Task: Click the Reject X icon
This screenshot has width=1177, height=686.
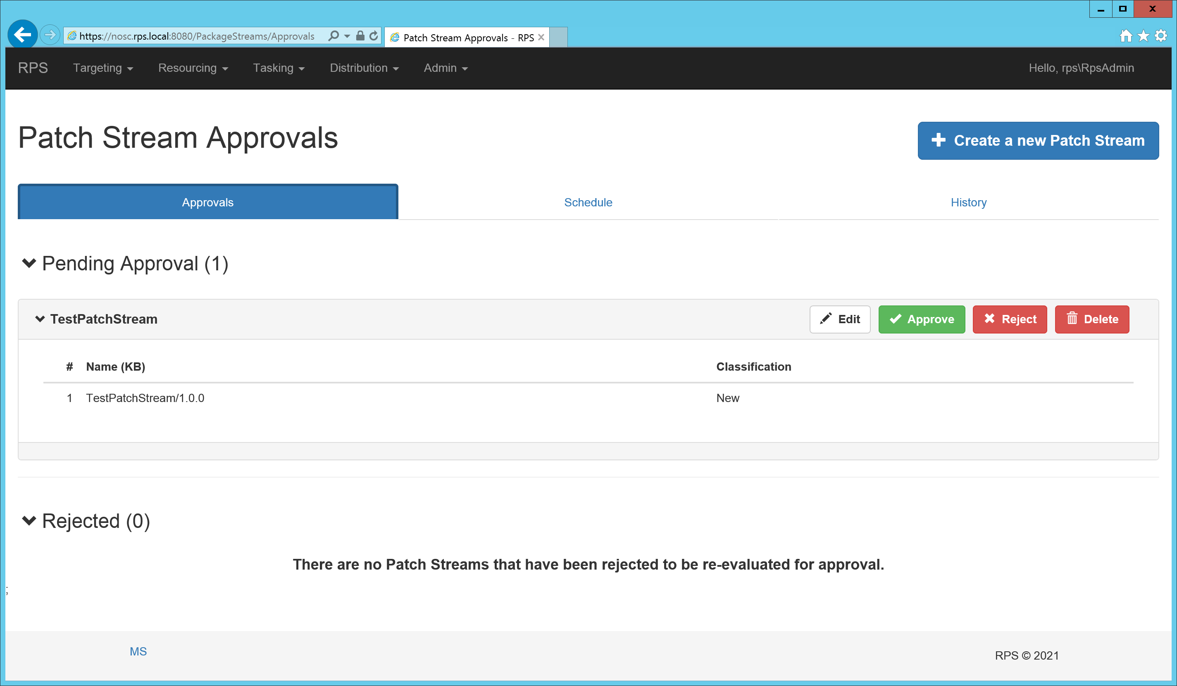Action: point(989,319)
